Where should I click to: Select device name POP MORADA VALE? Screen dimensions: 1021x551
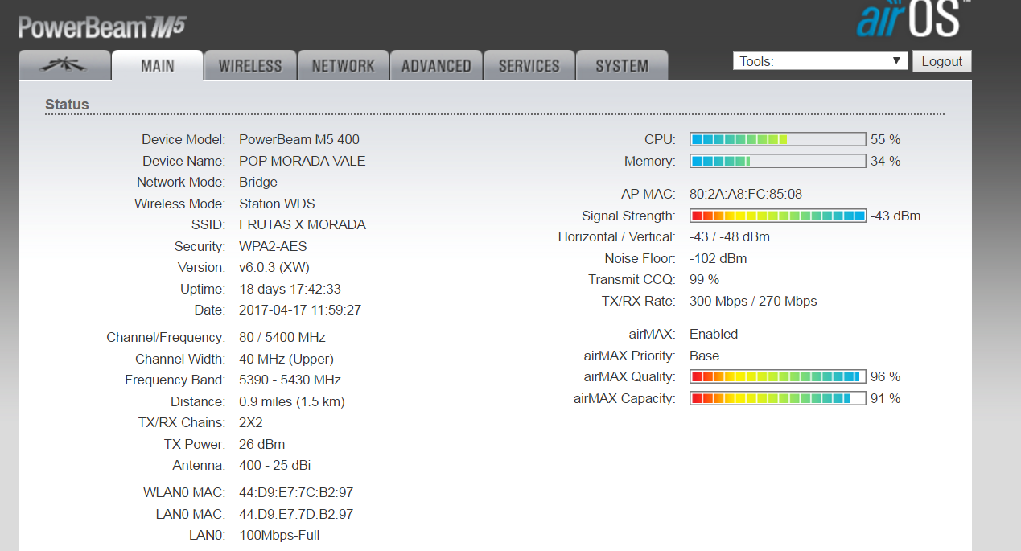[303, 161]
